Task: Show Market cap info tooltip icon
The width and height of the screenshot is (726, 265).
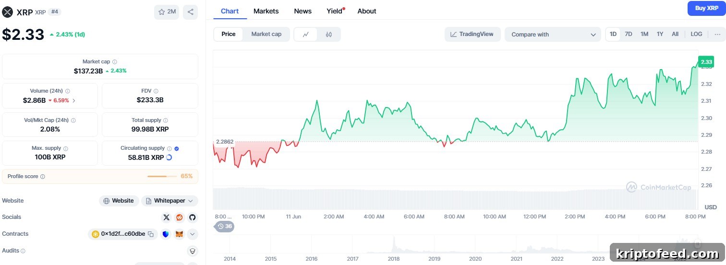Action: click(x=115, y=62)
